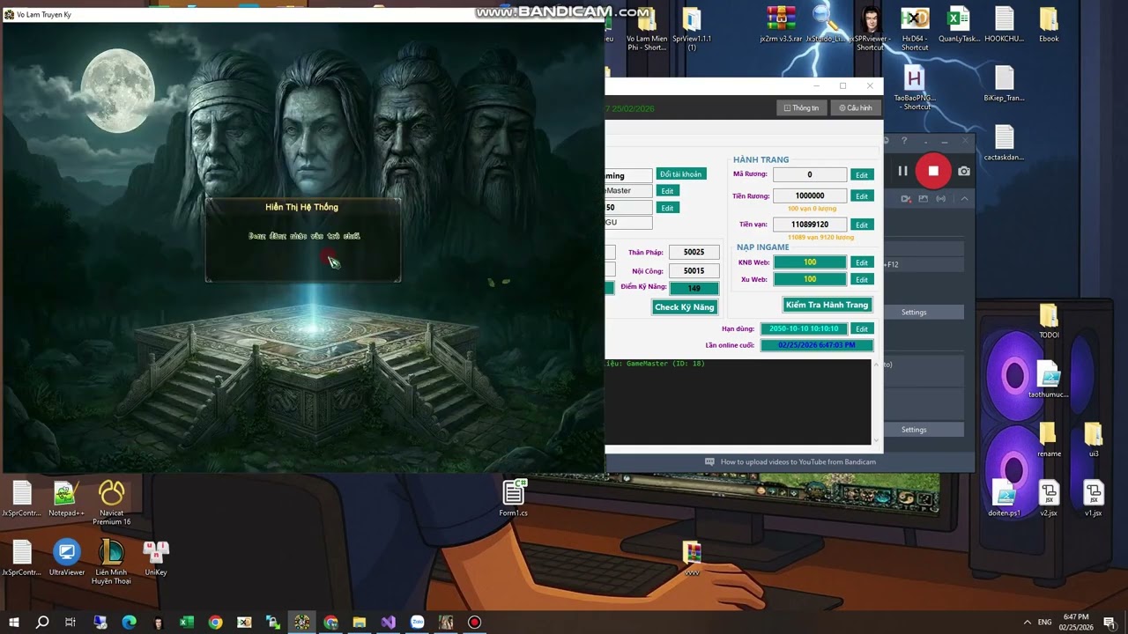Click the KNB Web value field
Viewport: 1128px width, 634px height.
[810, 262]
